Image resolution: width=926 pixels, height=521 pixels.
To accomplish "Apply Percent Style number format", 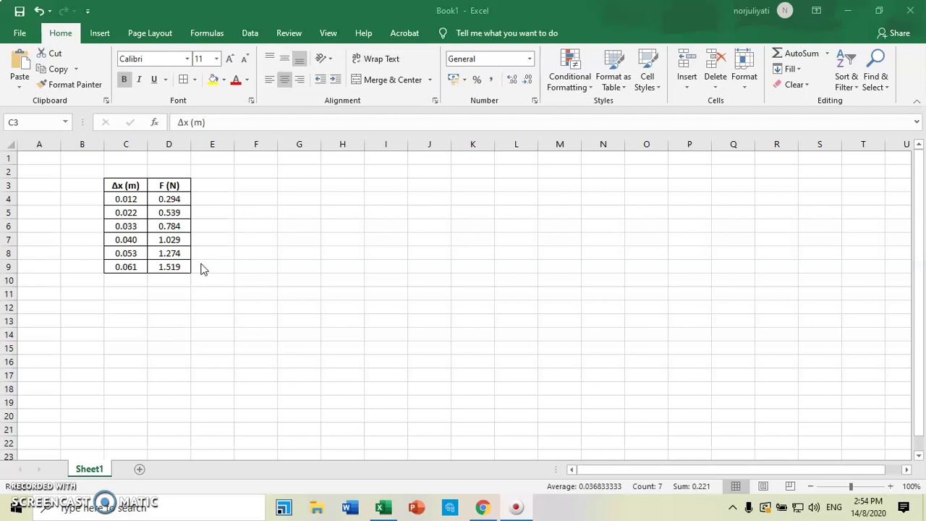I will pos(477,80).
